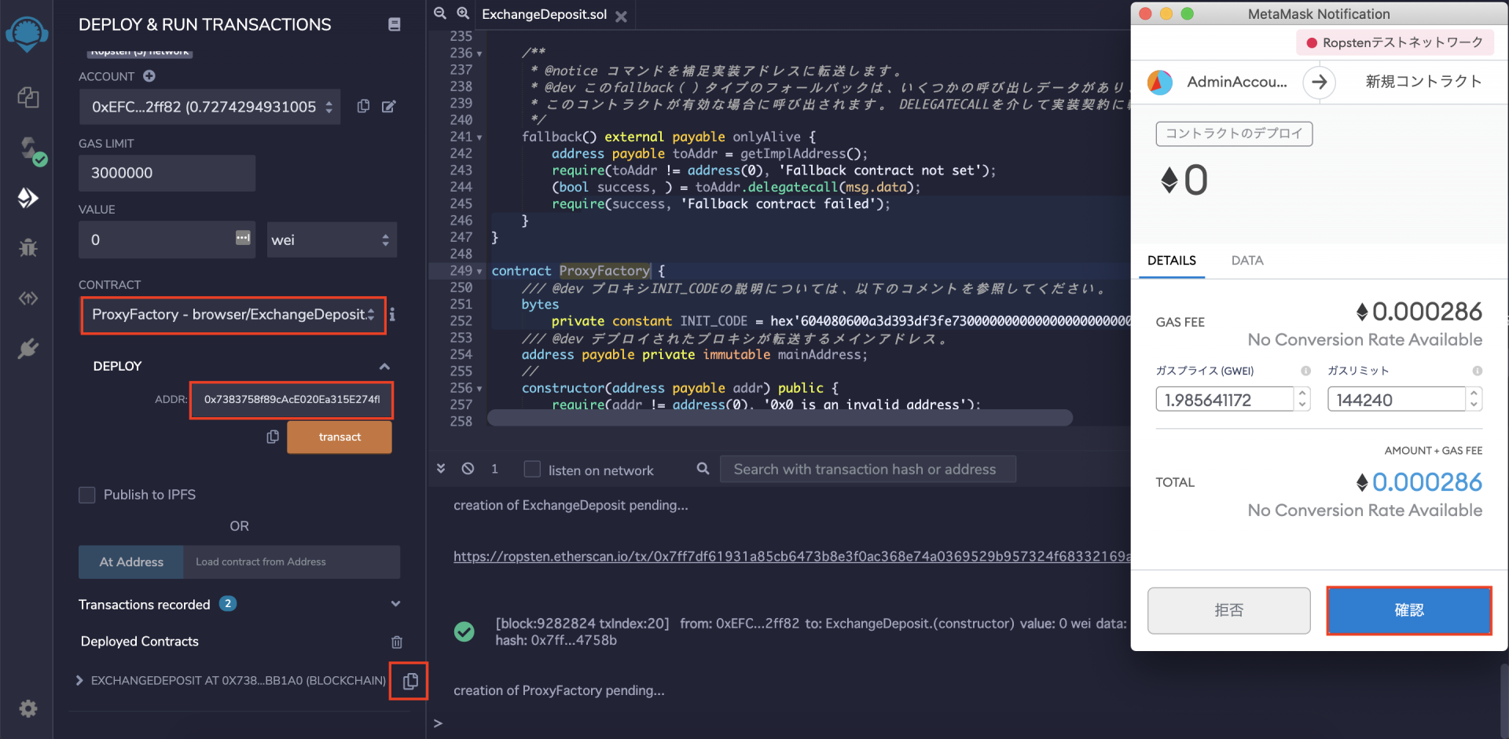Click the MetaMask AdminAccount avatar icon
Screen dimensions: 1509x739
click(x=1160, y=82)
